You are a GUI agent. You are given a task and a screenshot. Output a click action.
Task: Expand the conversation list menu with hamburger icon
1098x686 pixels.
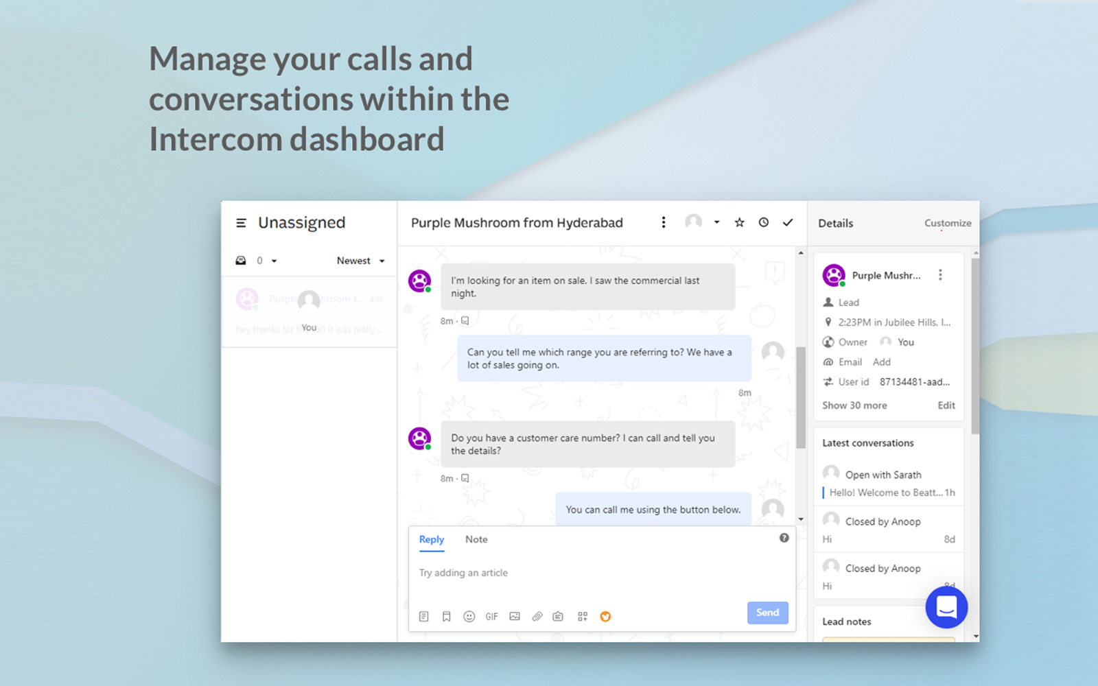click(x=241, y=222)
